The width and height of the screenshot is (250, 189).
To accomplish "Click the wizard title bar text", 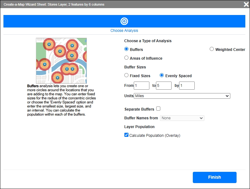I will click(x=54, y=5).
